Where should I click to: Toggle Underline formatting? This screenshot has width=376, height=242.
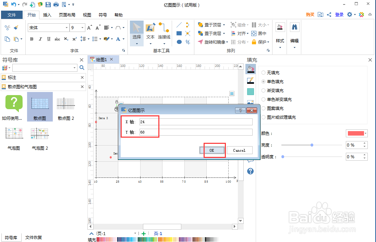coord(49,39)
